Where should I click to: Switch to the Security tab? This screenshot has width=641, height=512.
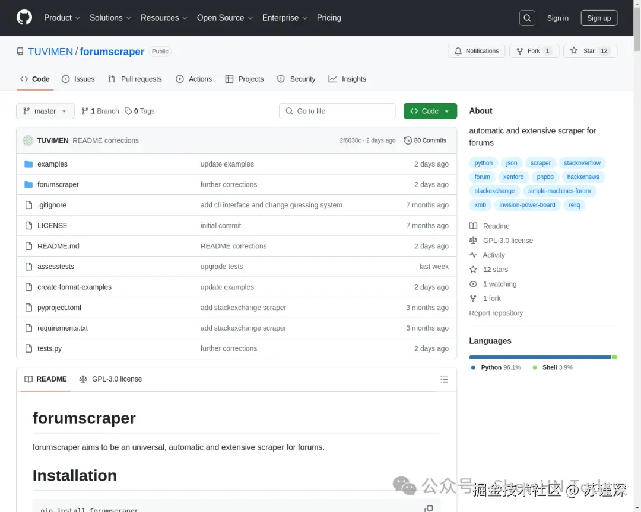pos(296,79)
